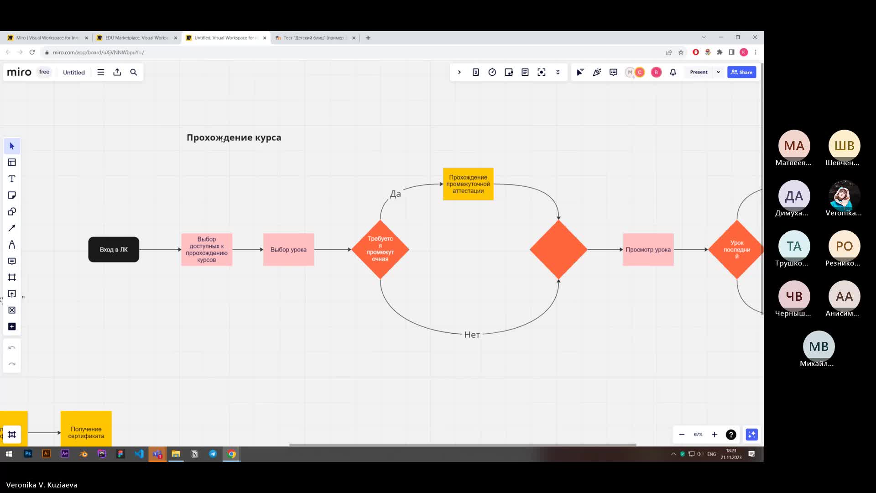Open Photoshop from the taskbar
876x493 pixels.
pos(28,454)
